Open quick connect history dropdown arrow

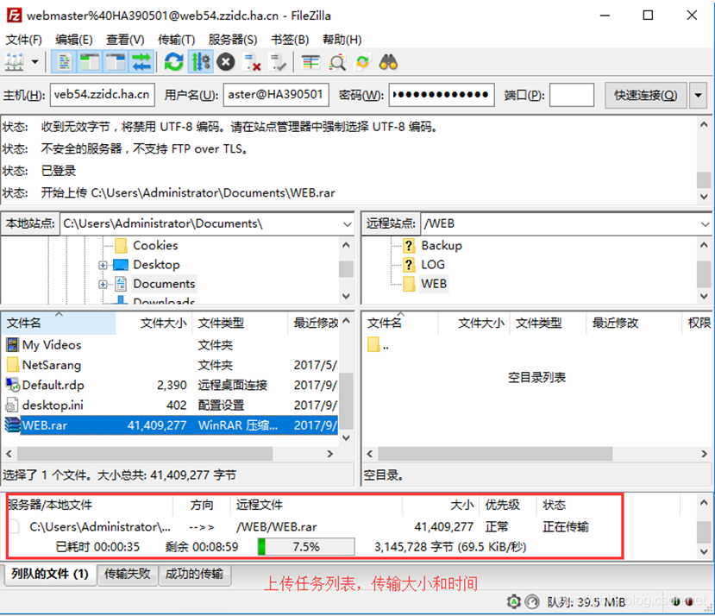click(x=698, y=95)
